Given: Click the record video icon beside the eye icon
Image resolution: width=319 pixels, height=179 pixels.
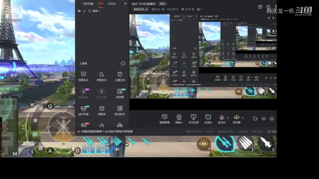Looking at the screenshot, I should point(255,119).
